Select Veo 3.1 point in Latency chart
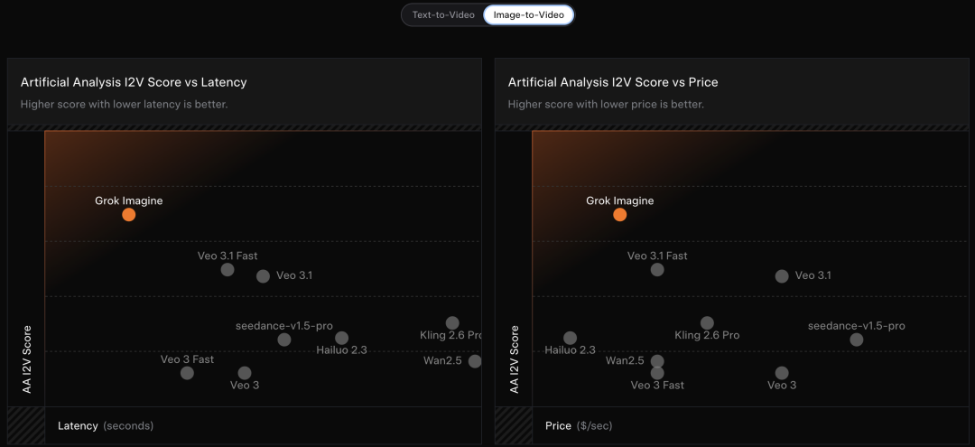This screenshot has width=975, height=447. pos(263,276)
